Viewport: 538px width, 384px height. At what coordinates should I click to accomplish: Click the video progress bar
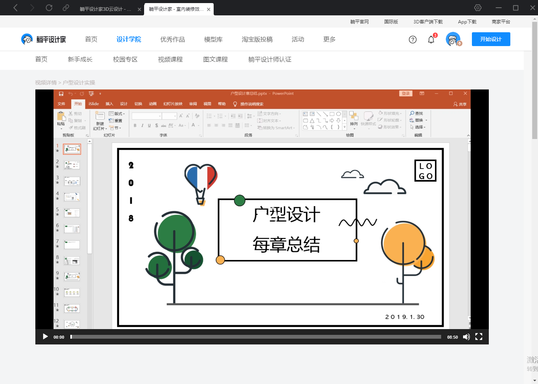[256, 337]
